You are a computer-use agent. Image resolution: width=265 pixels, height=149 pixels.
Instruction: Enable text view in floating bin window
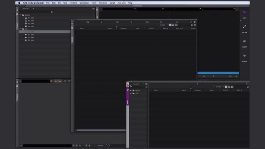226,87
